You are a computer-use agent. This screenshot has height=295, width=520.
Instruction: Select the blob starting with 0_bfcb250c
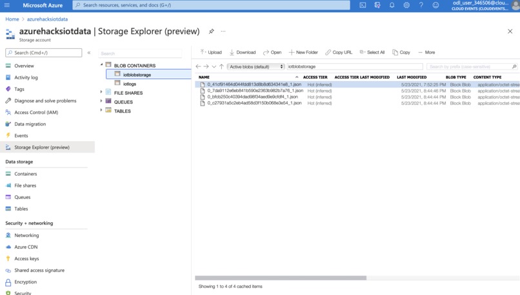(252, 97)
